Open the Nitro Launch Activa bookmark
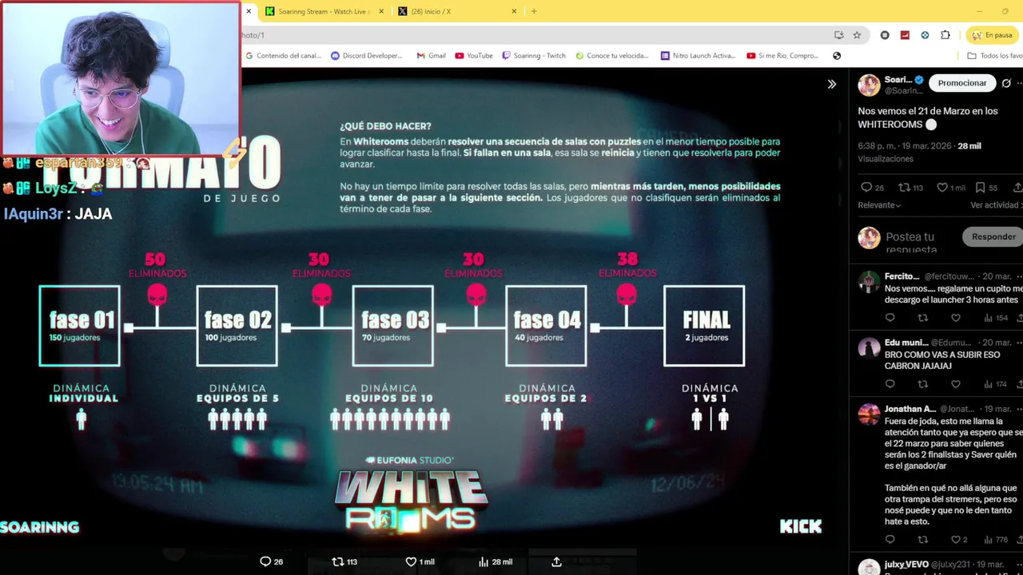The width and height of the screenshot is (1023, 575). [699, 56]
